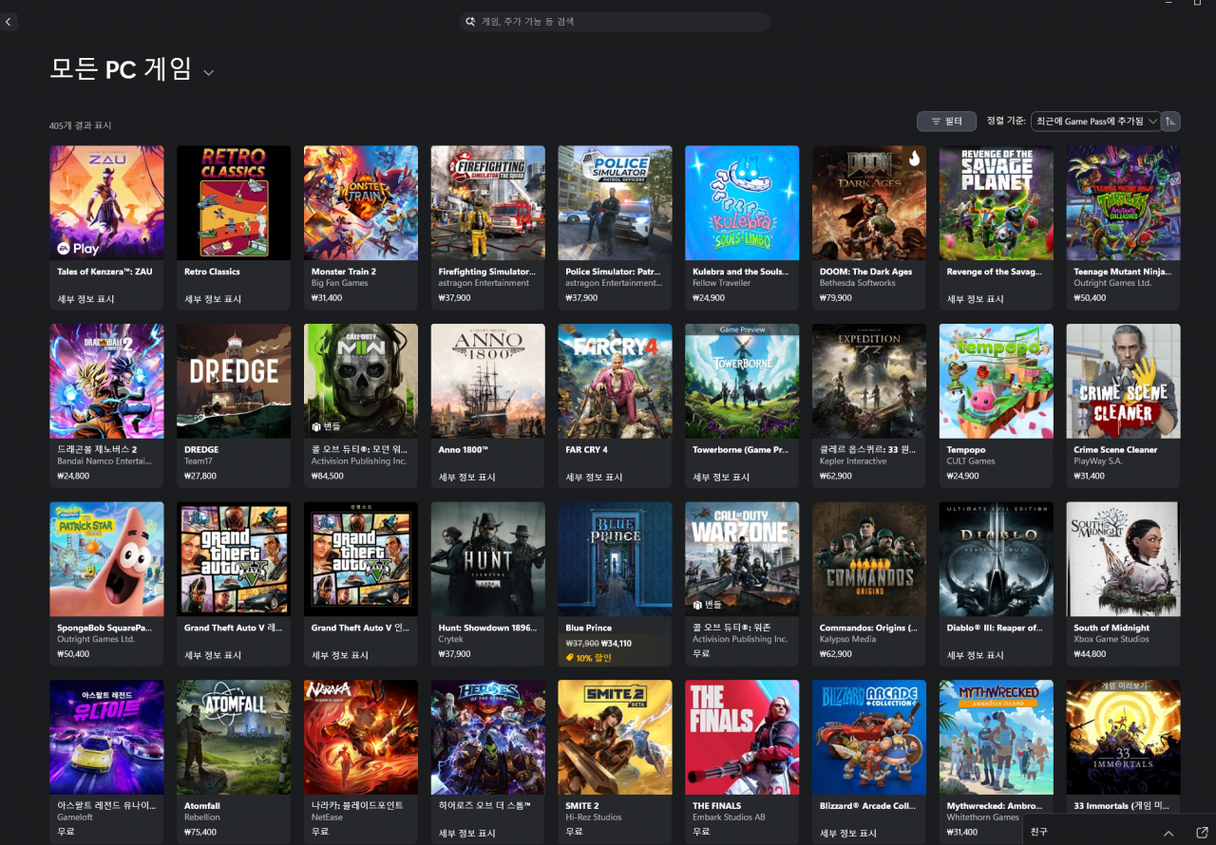Open Anno 1800 cover art
Screen dimensions: 1216x845
point(488,381)
